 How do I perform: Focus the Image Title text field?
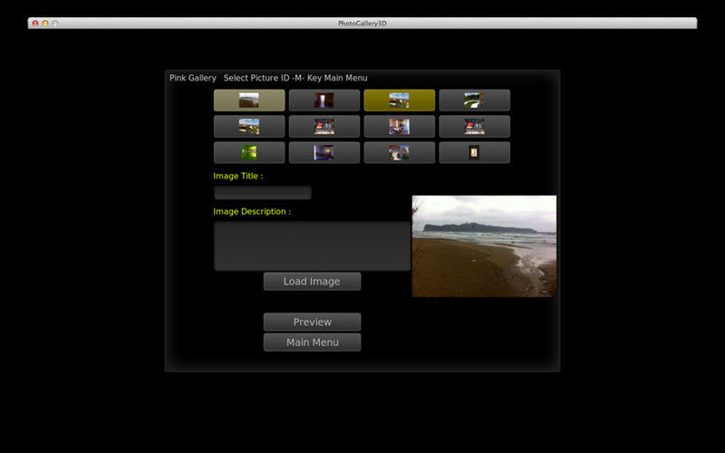tap(263, 193)
